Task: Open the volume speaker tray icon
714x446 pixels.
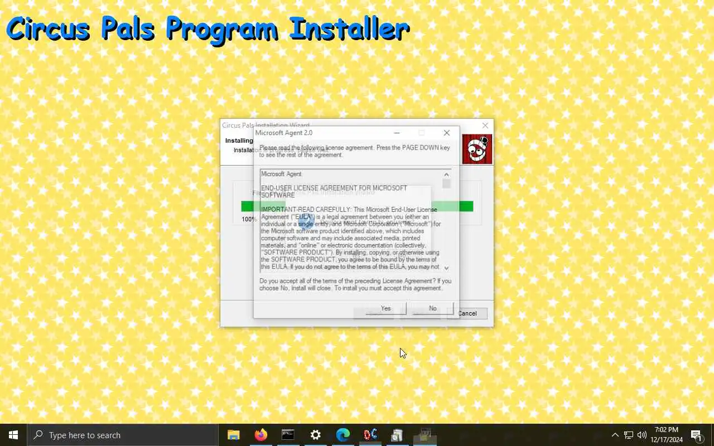Action: tap(642, 435)
